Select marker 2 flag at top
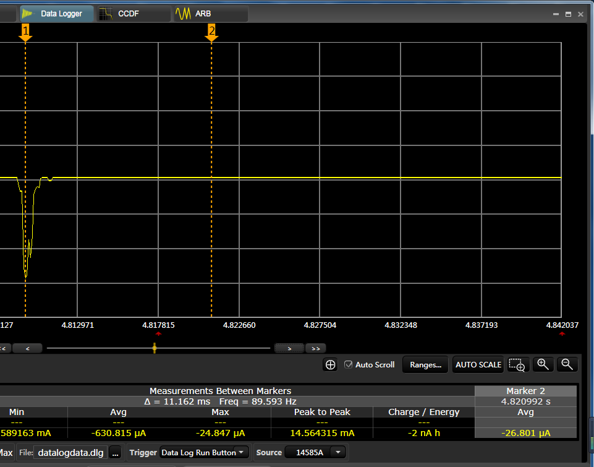The height and width of the screenshot is (467, 594). pyautogui.click(x=211, y=33)
